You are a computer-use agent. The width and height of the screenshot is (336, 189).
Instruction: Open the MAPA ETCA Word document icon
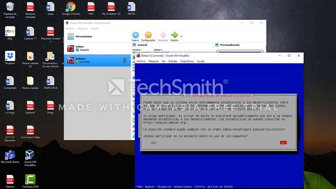50,82
